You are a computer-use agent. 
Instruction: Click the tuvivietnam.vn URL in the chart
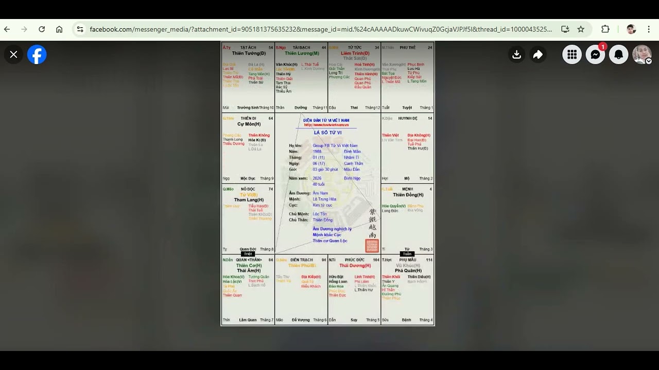click(326, 125)
